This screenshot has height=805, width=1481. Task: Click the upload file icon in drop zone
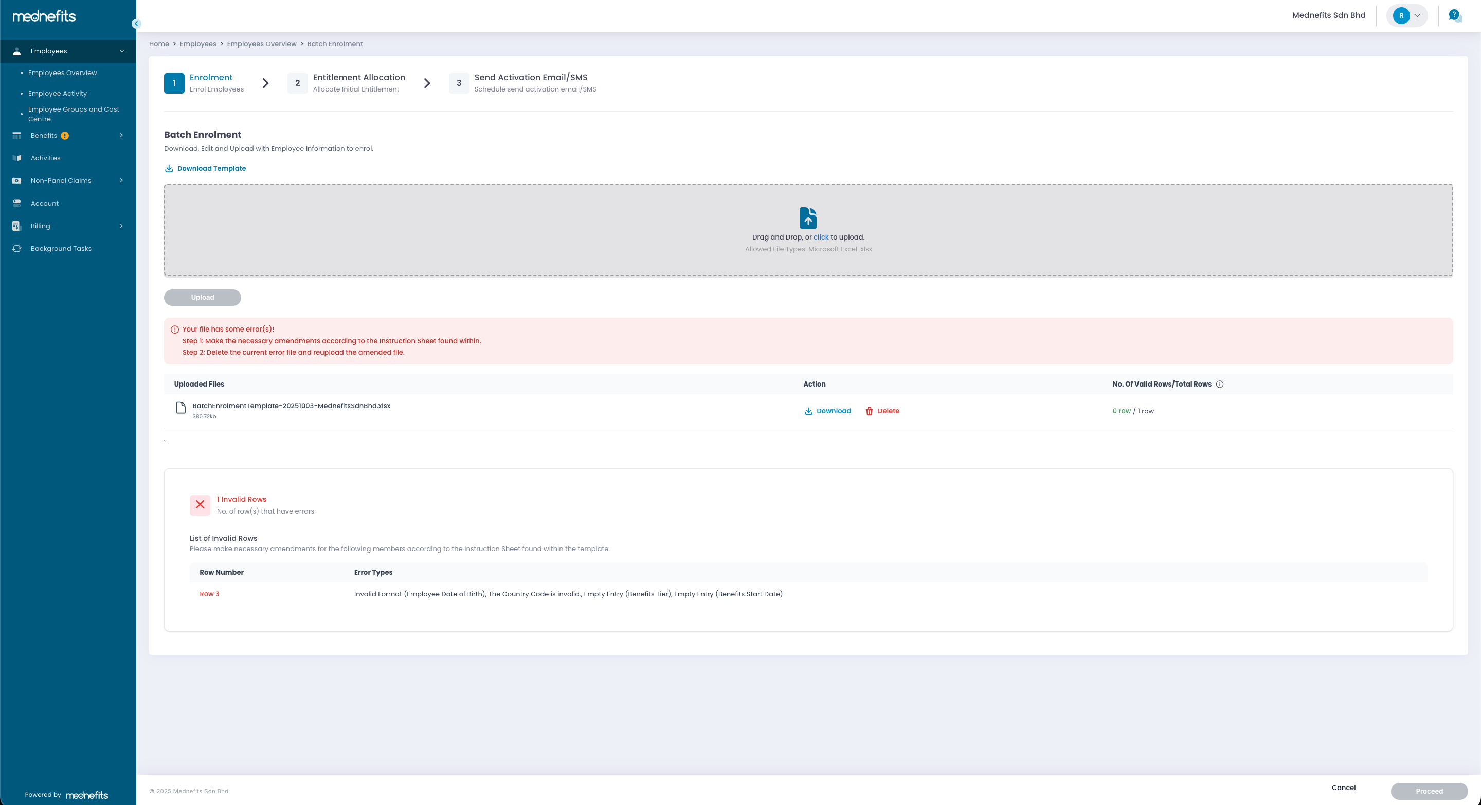tap(808, 218)
